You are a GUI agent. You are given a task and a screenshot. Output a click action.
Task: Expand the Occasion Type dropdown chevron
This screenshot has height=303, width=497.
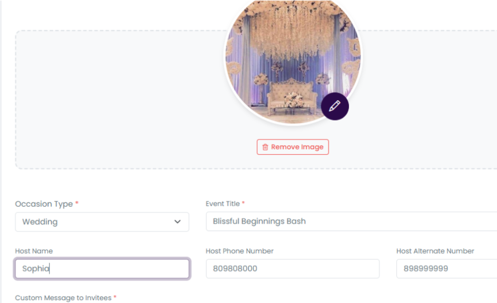coord(177,222)
